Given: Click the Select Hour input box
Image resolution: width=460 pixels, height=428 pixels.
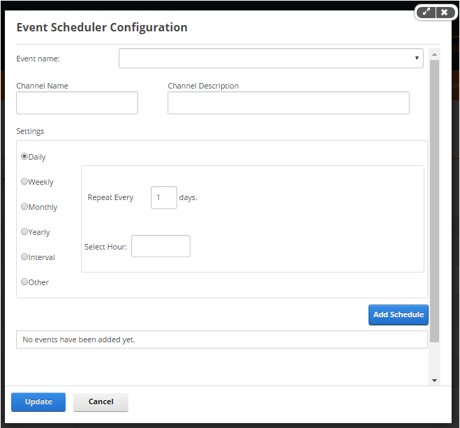Looking at the screenshot, I should tap(161, 246).
